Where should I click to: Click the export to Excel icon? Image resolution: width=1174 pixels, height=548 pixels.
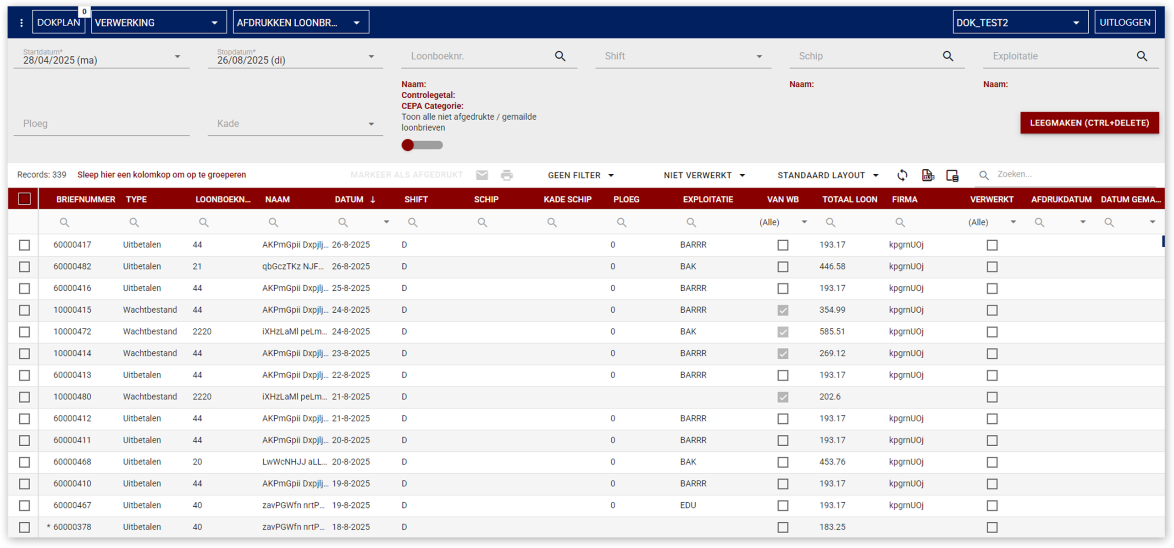pos(927,175)
